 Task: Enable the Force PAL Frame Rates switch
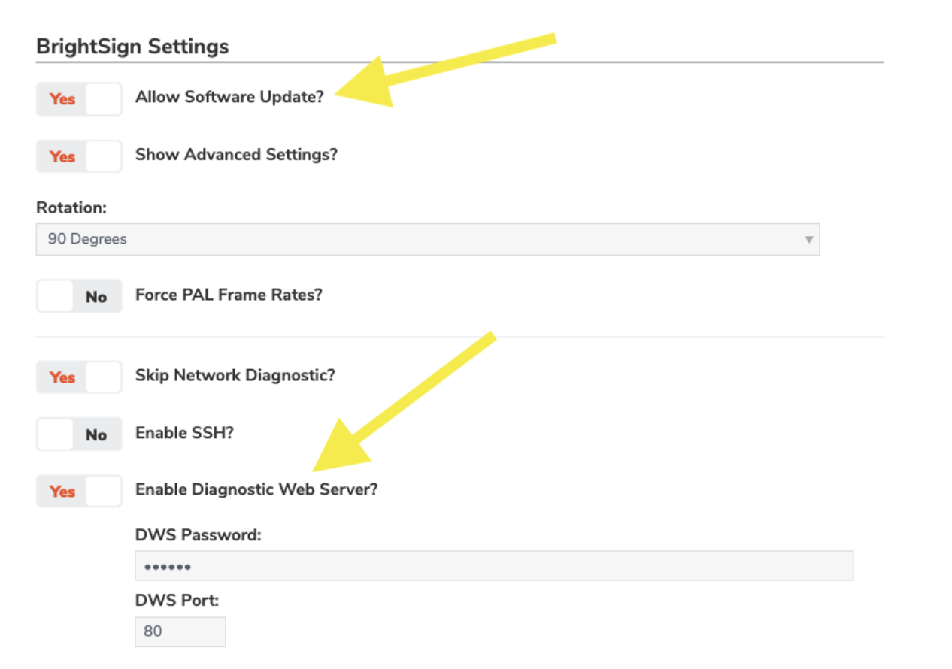click(79, 297)
